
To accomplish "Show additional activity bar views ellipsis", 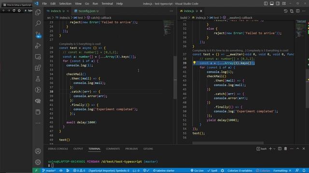I will tap(38, 123).
